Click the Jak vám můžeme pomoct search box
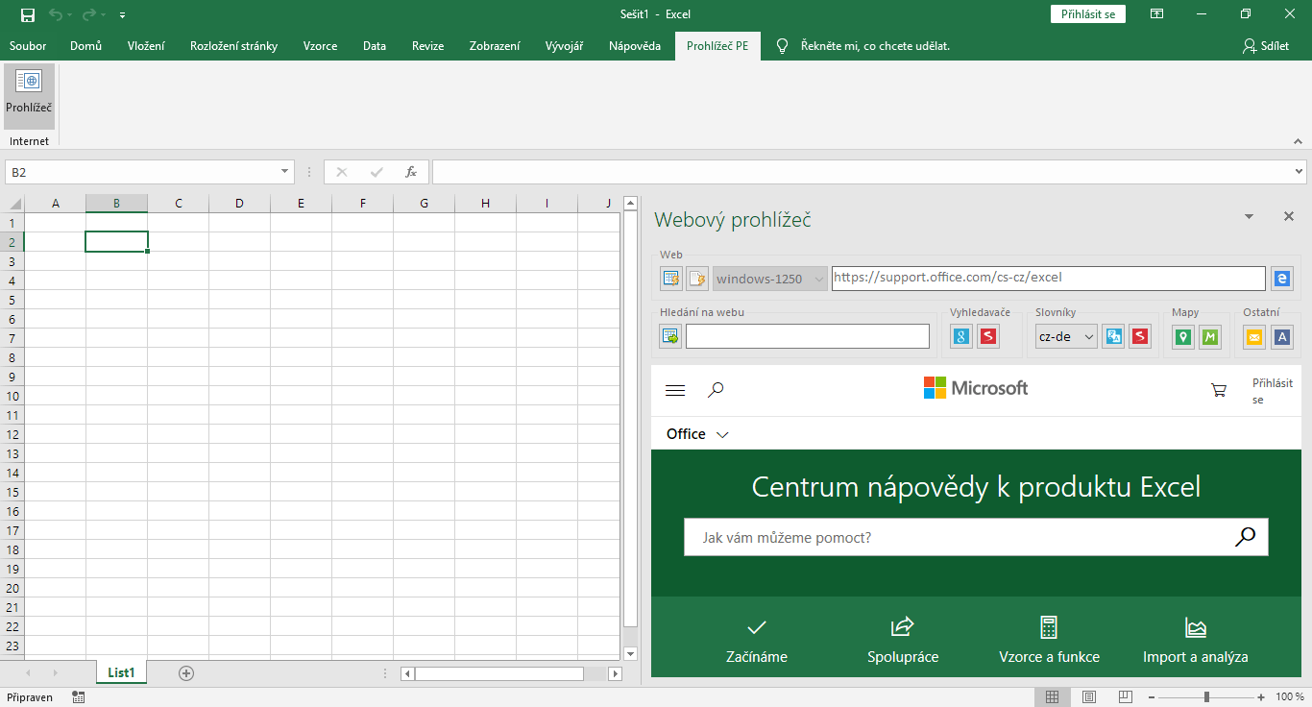The height and width of the screenshot is (707, 1312). click(976, 537)
